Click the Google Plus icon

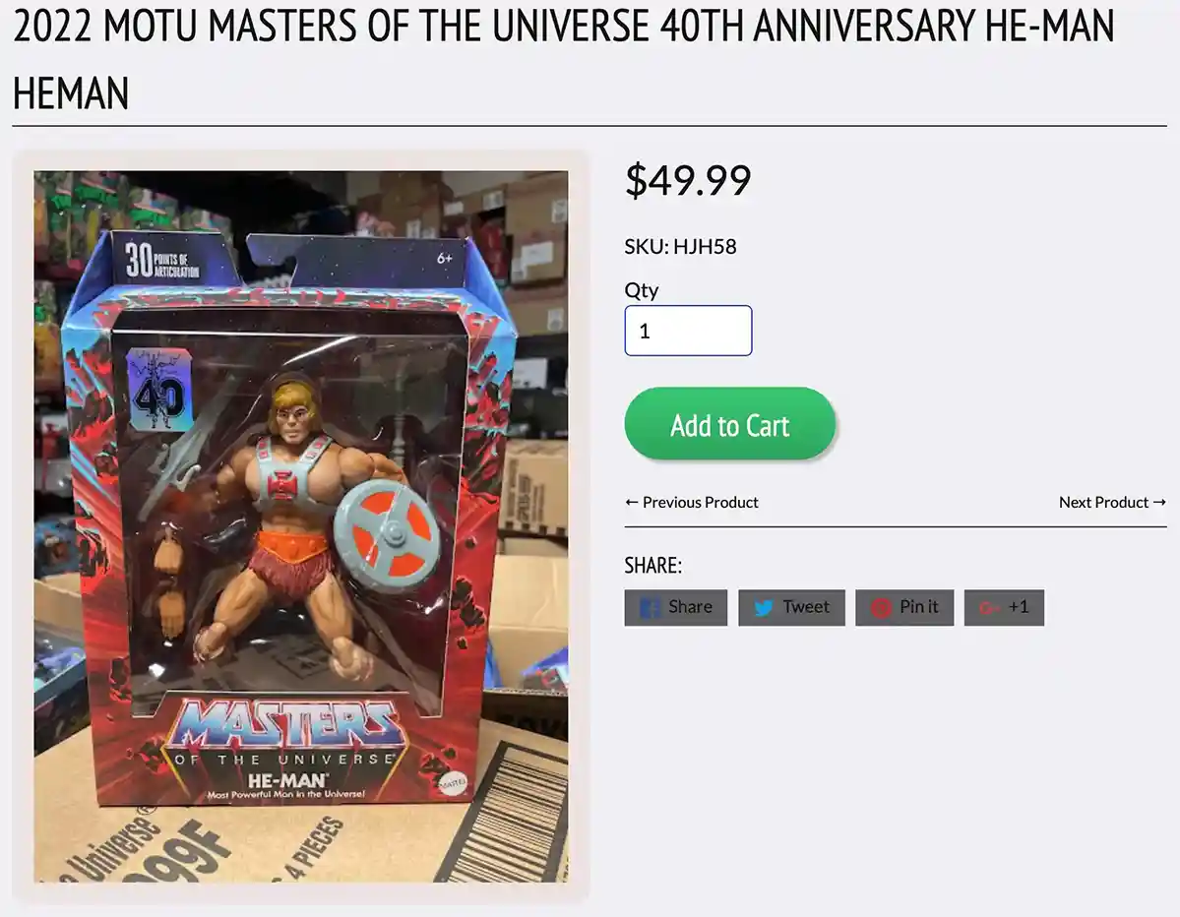[990, 608]
